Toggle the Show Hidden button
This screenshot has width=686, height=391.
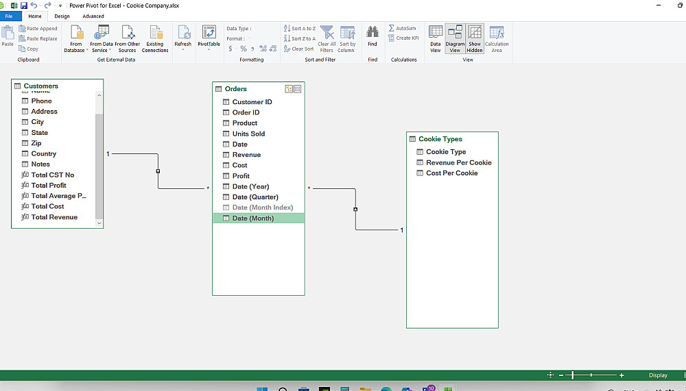pos(475,38)
